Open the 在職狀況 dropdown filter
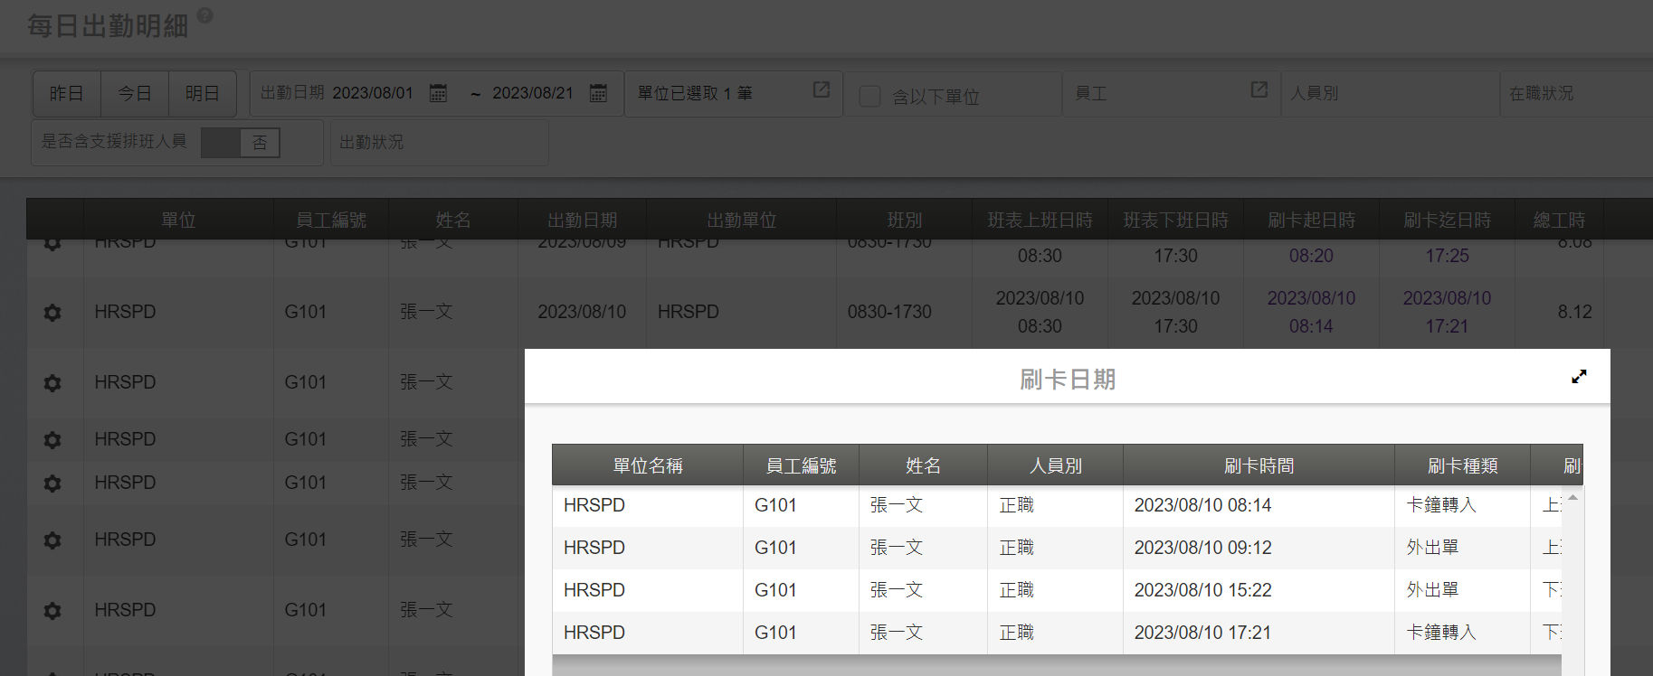This screenshot has width=1653, height=676. coord(1574,93)
